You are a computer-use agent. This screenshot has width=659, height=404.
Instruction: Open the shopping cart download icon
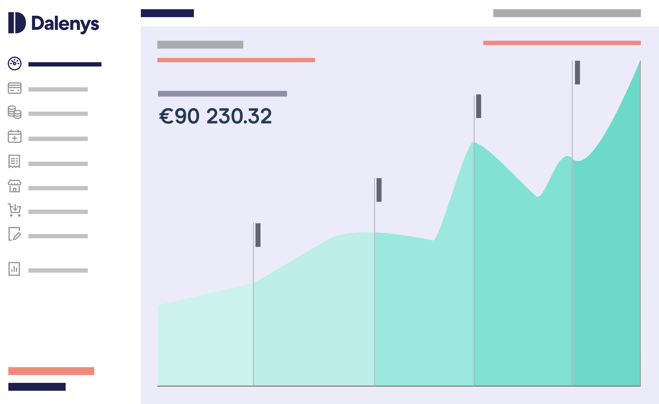tap(15, 210)
